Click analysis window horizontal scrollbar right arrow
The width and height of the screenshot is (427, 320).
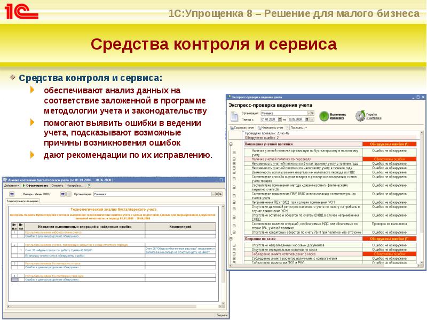coord(219,306)
